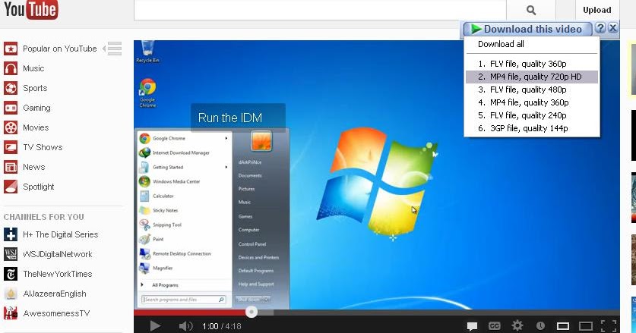Open IDM download panel help icon
Image resolution: width=636 pixels, height=333 pixels.
[x=600, y=28]
